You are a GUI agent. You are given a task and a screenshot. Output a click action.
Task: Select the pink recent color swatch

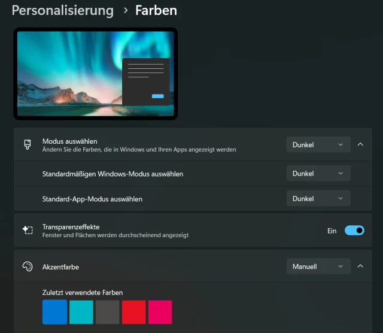(x=160, y=312)
